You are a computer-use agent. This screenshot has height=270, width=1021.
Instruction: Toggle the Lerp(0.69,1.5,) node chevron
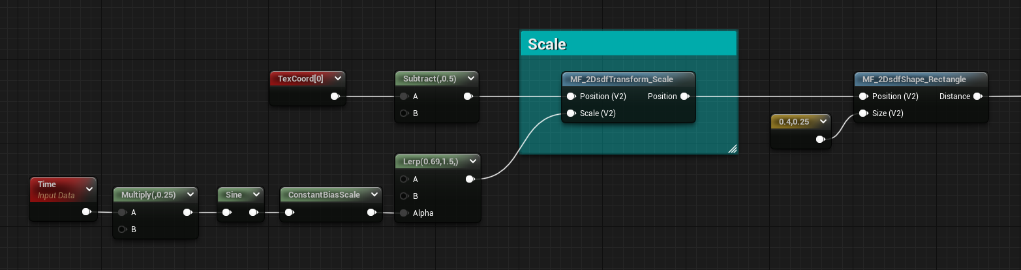click(x=472, y=160)
